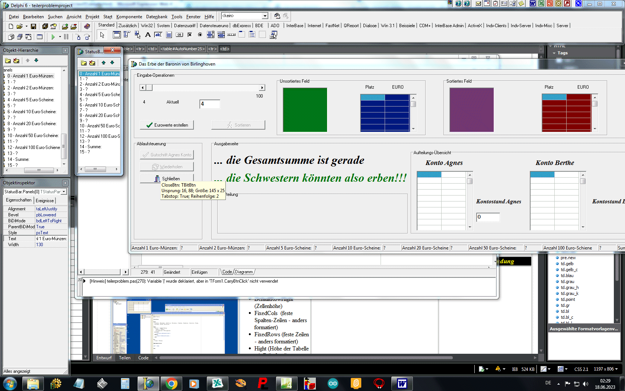The width and height of the screenshot is (625, 391).
Task: Click the Eurowerte erstellen button
Action: click(x=167, y=125)
